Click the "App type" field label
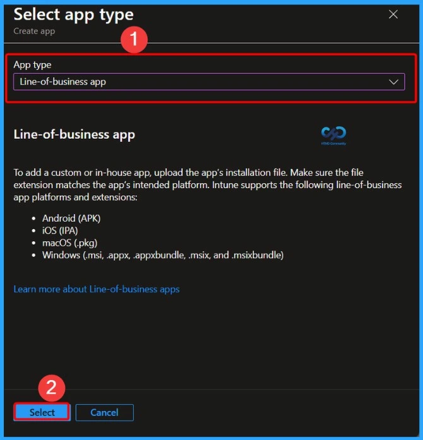423x440 pixels. click(33, 65)
